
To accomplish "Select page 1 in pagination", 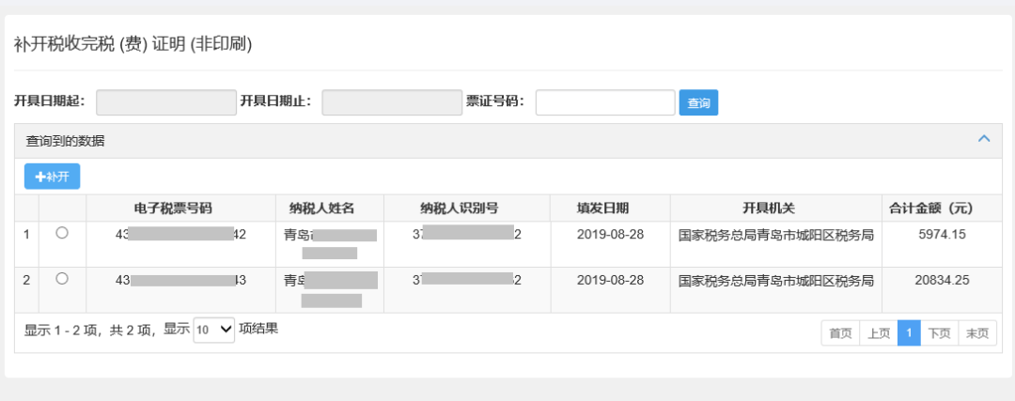I will [x=910, y=333].
